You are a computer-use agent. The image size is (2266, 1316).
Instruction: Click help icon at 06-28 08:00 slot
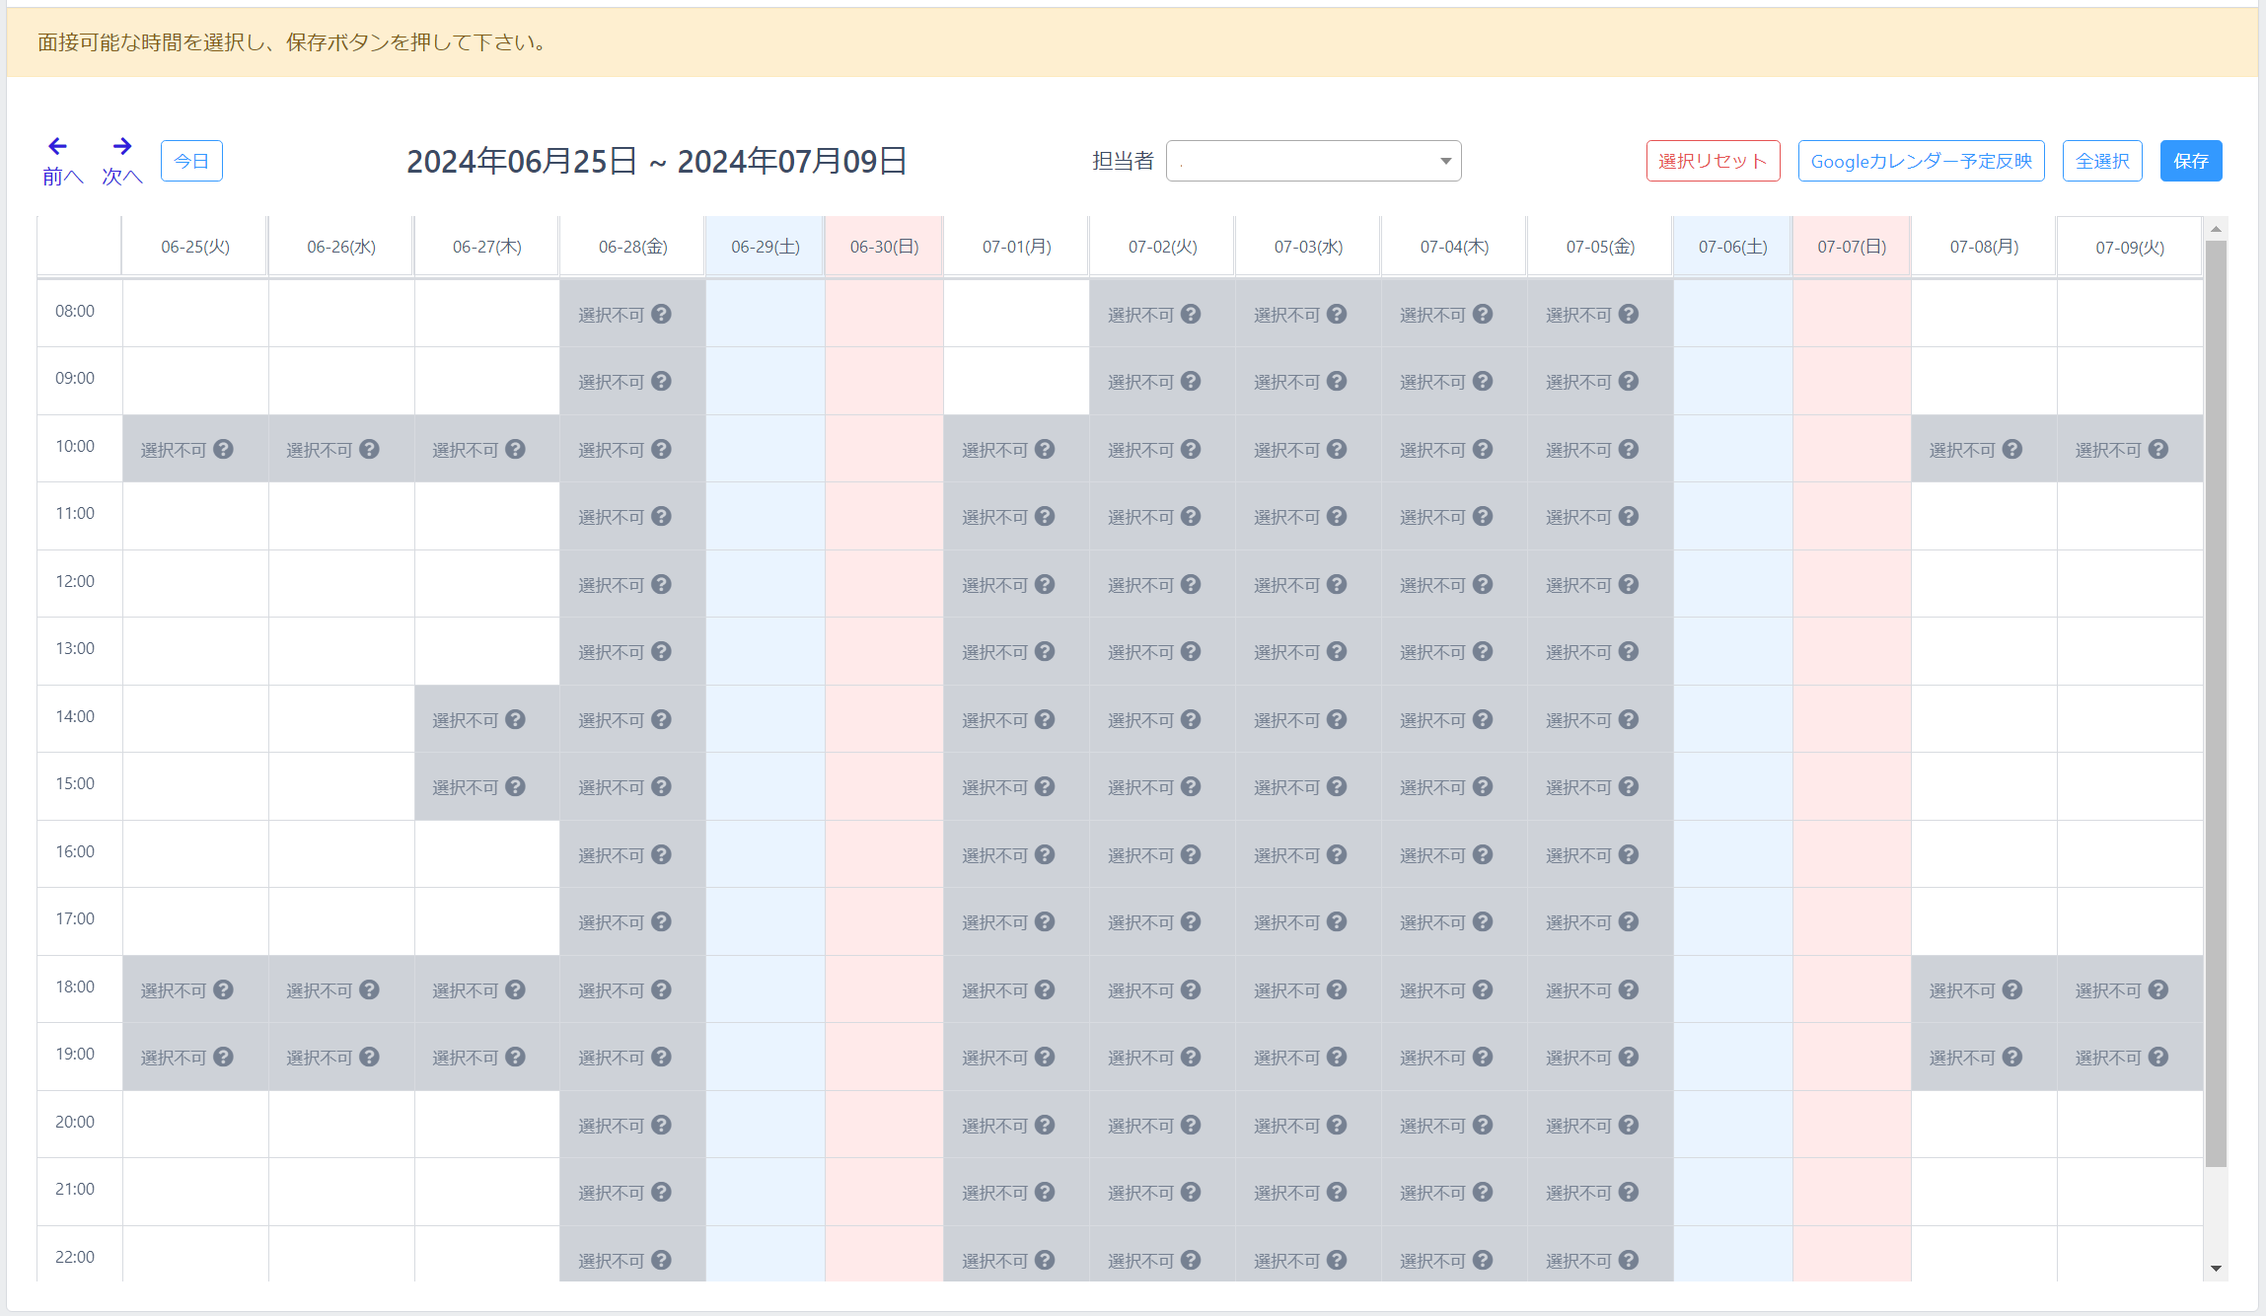tap(662, 314)
